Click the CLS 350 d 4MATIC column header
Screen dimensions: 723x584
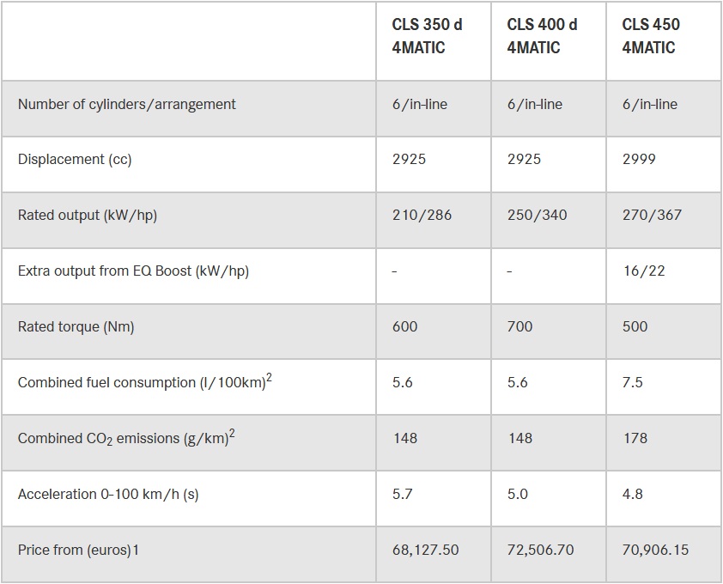click(x=427, y=36)
